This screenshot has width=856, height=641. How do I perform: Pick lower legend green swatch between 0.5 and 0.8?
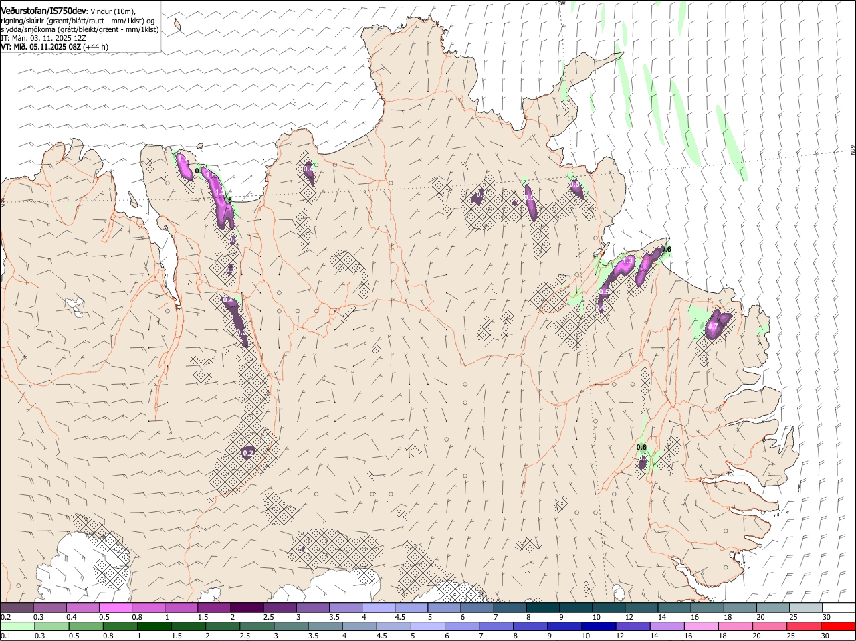[86, 626]
